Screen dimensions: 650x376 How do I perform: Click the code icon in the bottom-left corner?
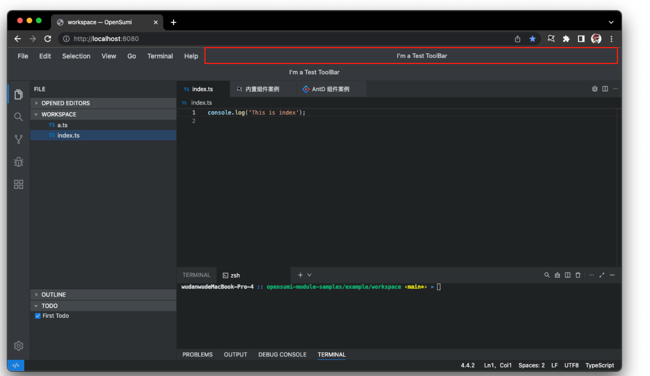click(16, 365)
